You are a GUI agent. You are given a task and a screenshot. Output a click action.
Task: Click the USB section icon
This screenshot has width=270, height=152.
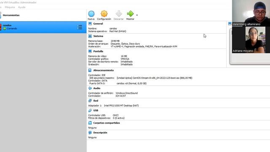coord(90,110)
